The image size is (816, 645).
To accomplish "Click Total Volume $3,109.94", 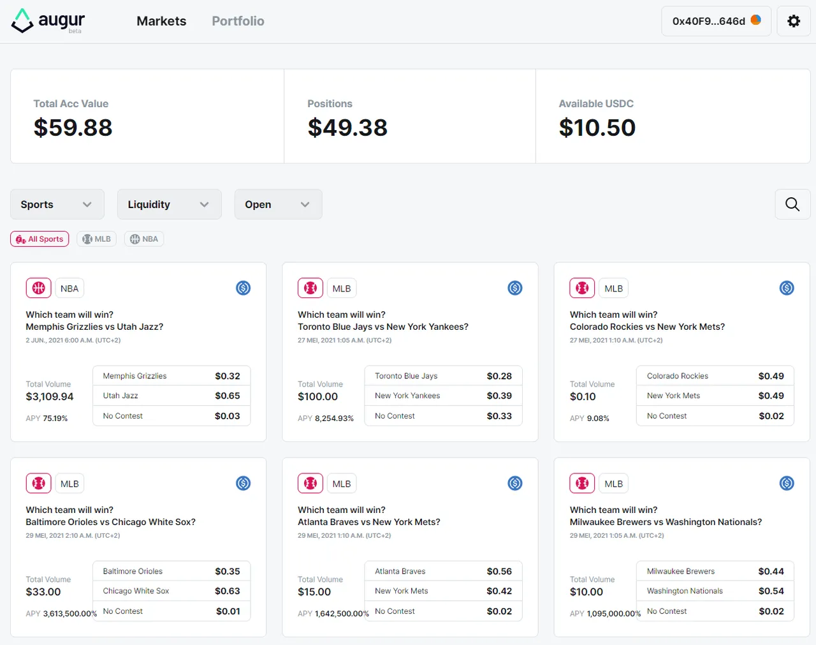I will (50, 397).
